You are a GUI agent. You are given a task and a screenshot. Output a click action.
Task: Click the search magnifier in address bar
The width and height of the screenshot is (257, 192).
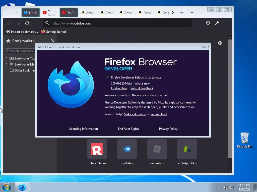[47, 23]
